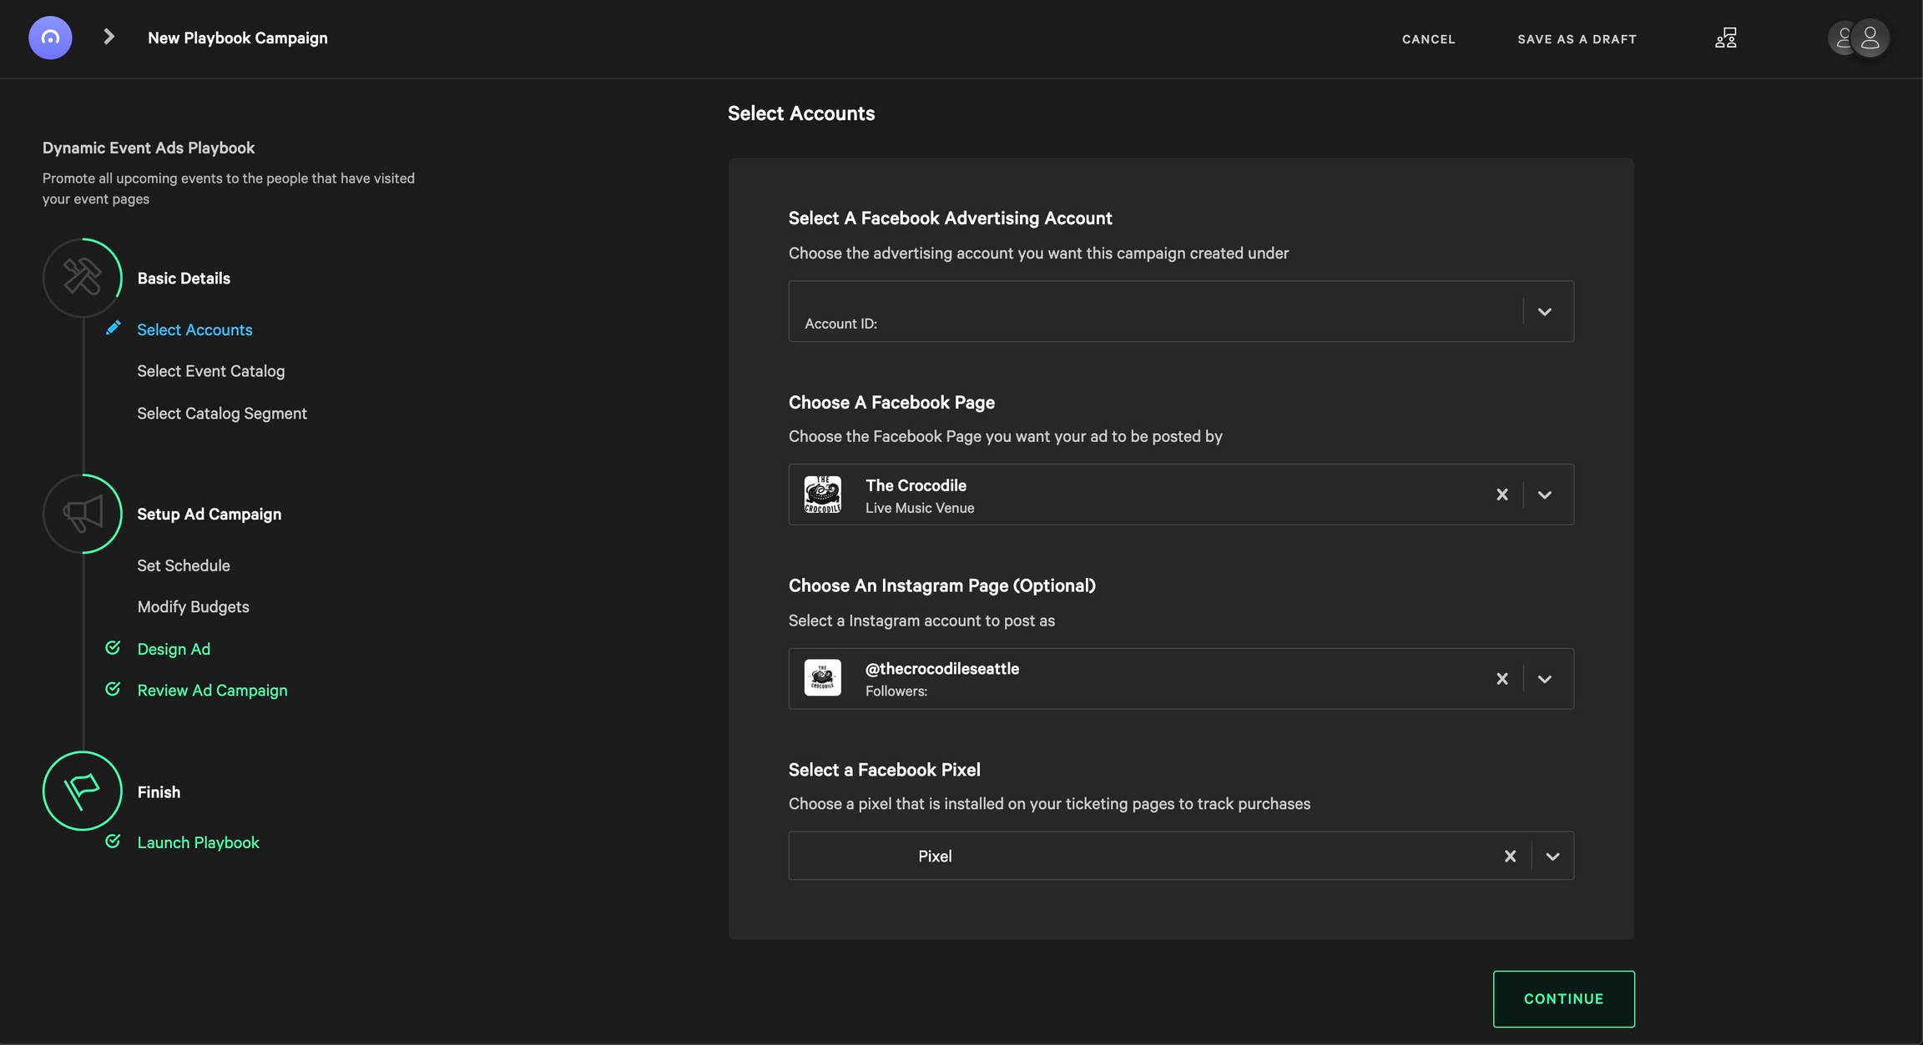Click the Dynamic Event Ads Playbook title
Image resolution: width=1923 pixels, height=1045 pixels.
click(x=149, y=148)
